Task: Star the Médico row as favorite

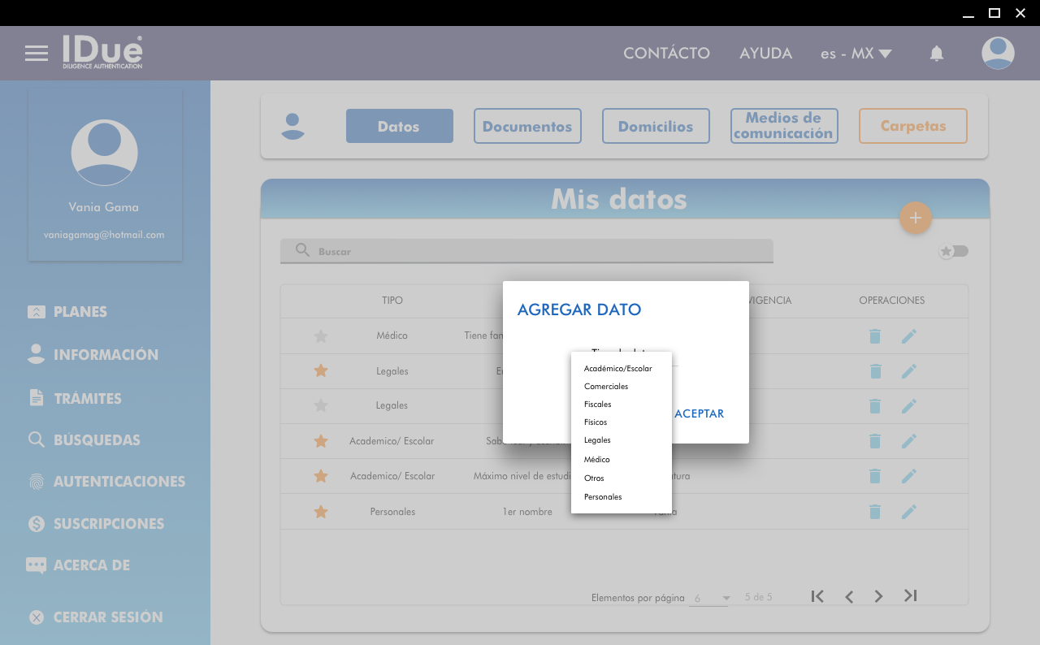Action: coord(321,336)
